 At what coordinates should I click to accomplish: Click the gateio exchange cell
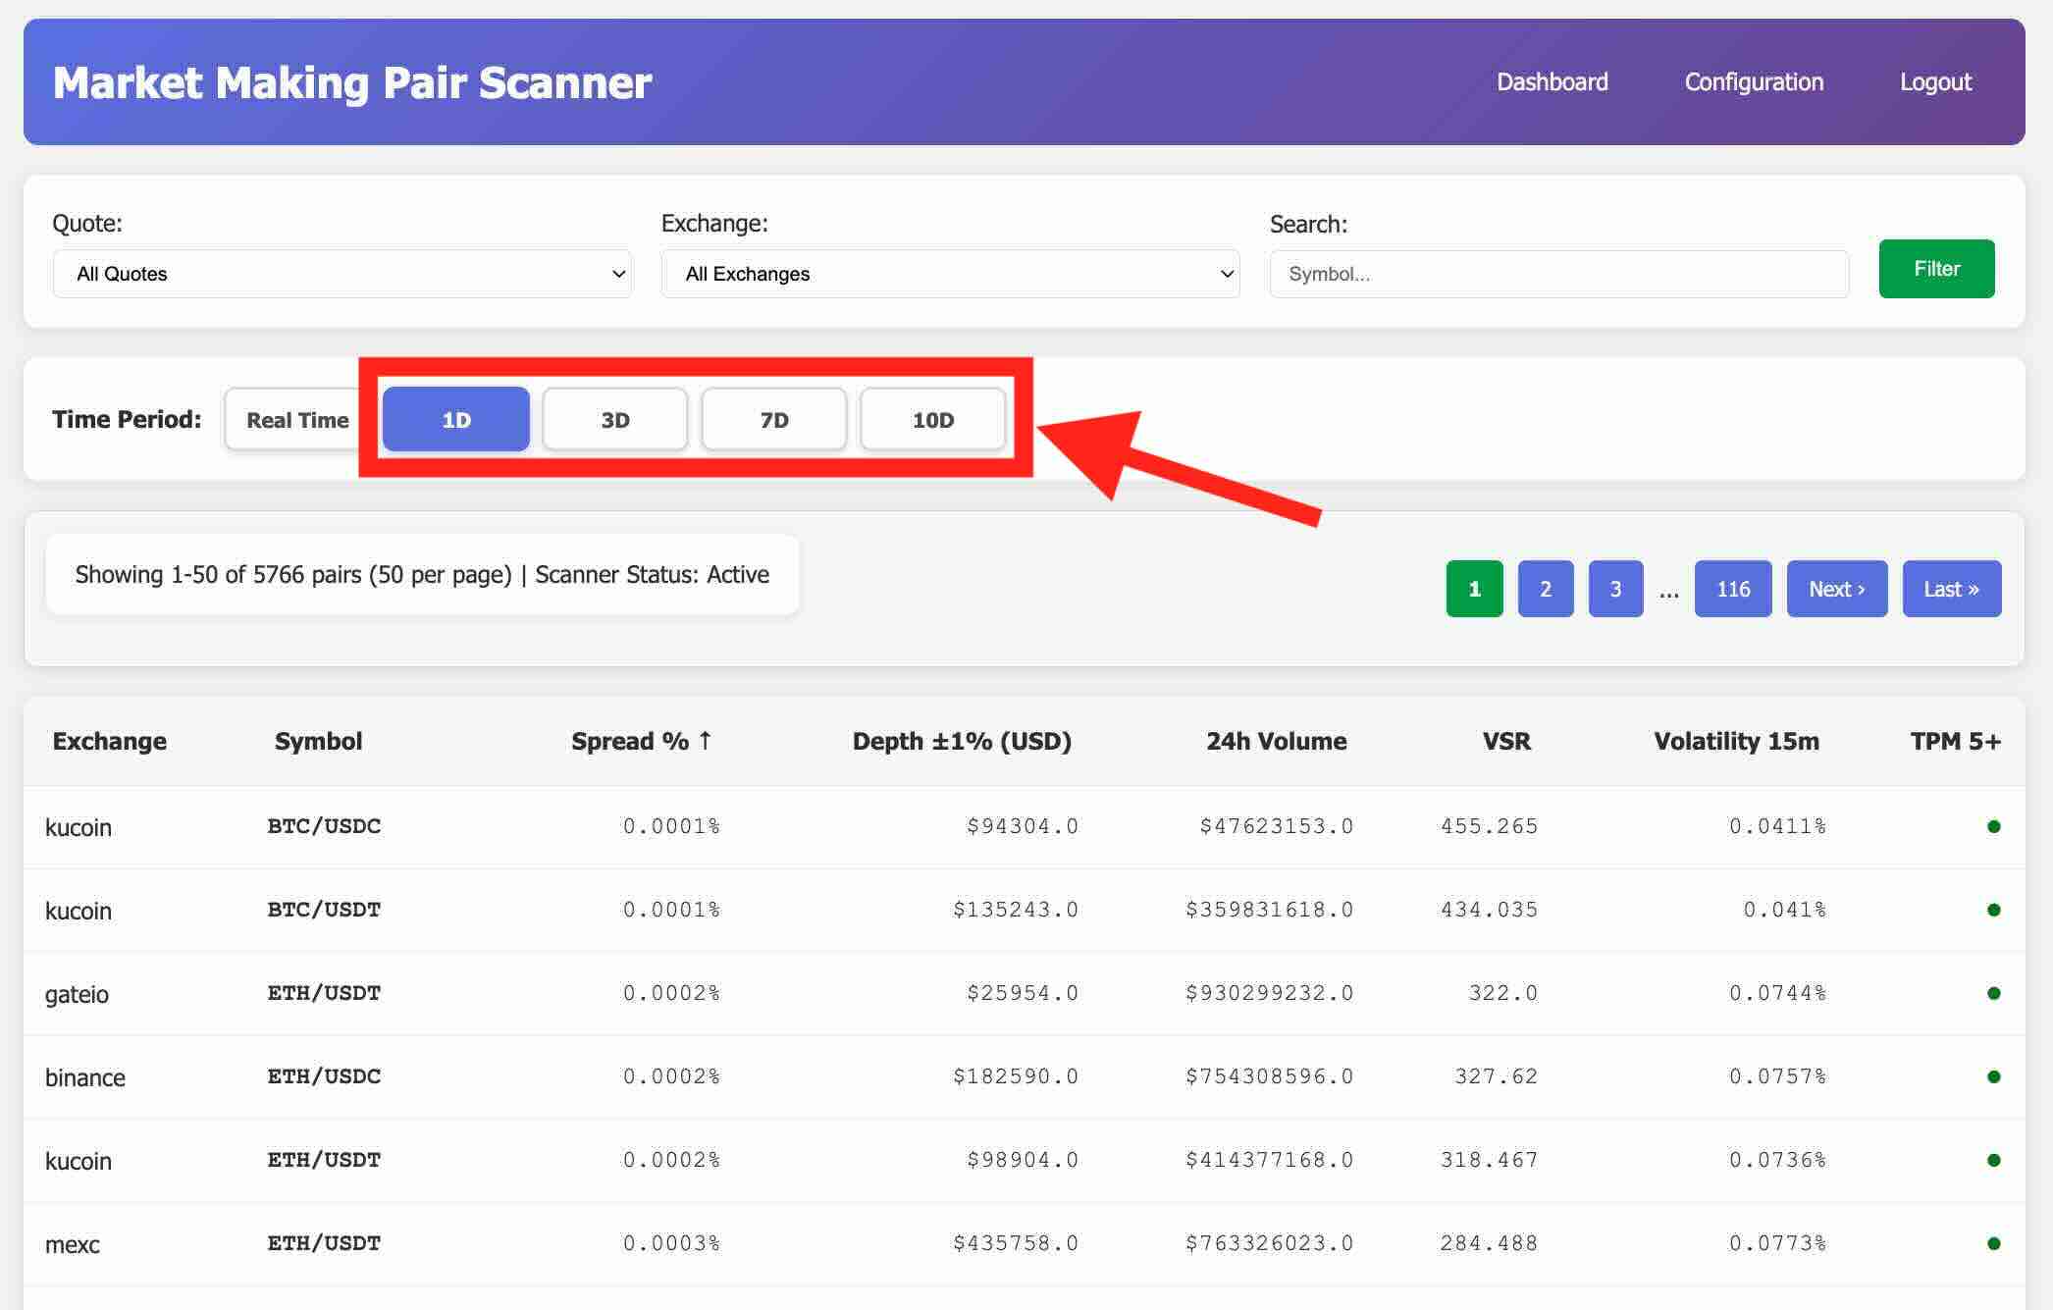coord(77,994)
